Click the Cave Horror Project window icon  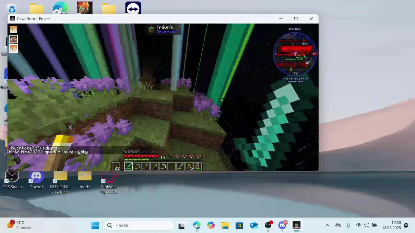12,19
